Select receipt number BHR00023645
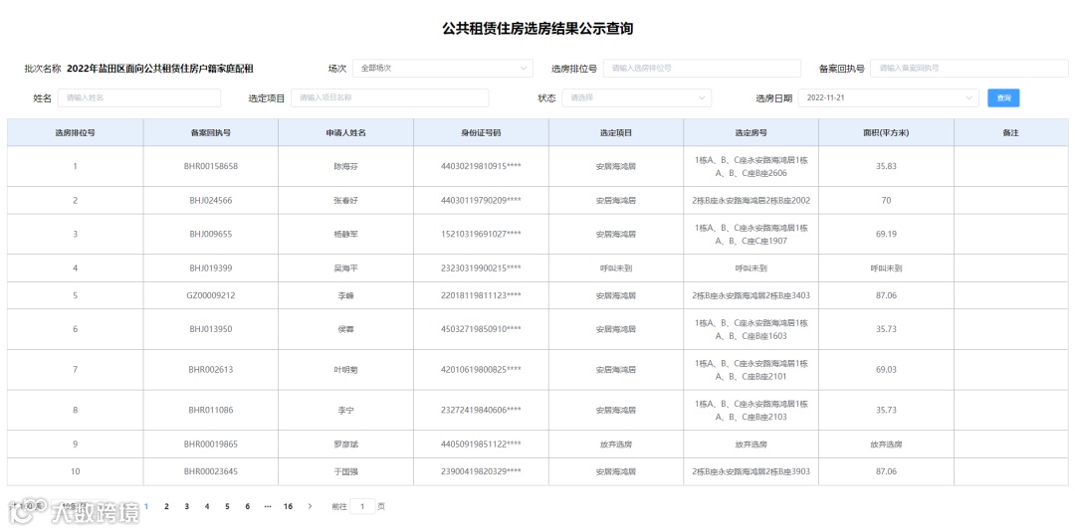The image size is (1075, 532). (x=210, y=471)
